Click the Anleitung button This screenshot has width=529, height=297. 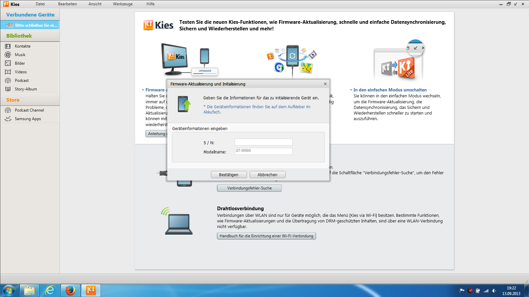point(157,134)
